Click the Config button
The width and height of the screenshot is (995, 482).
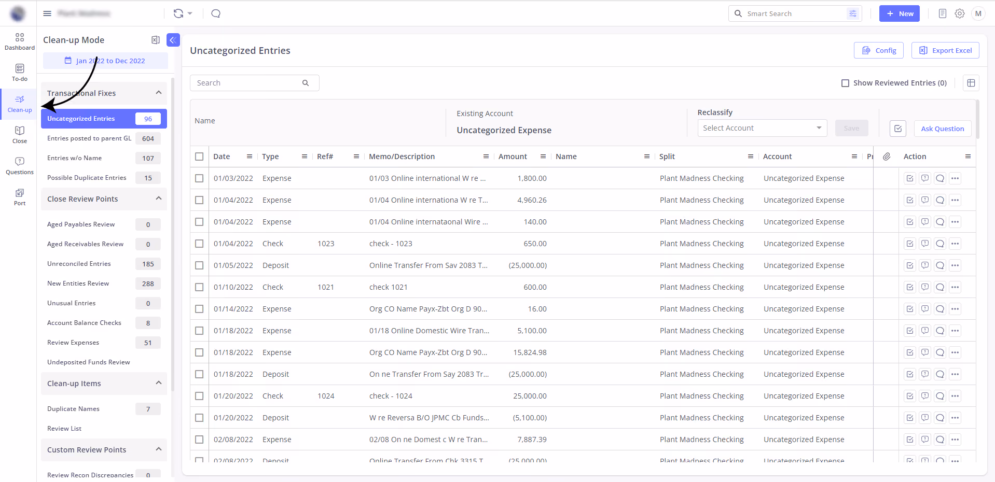[879, 50]
